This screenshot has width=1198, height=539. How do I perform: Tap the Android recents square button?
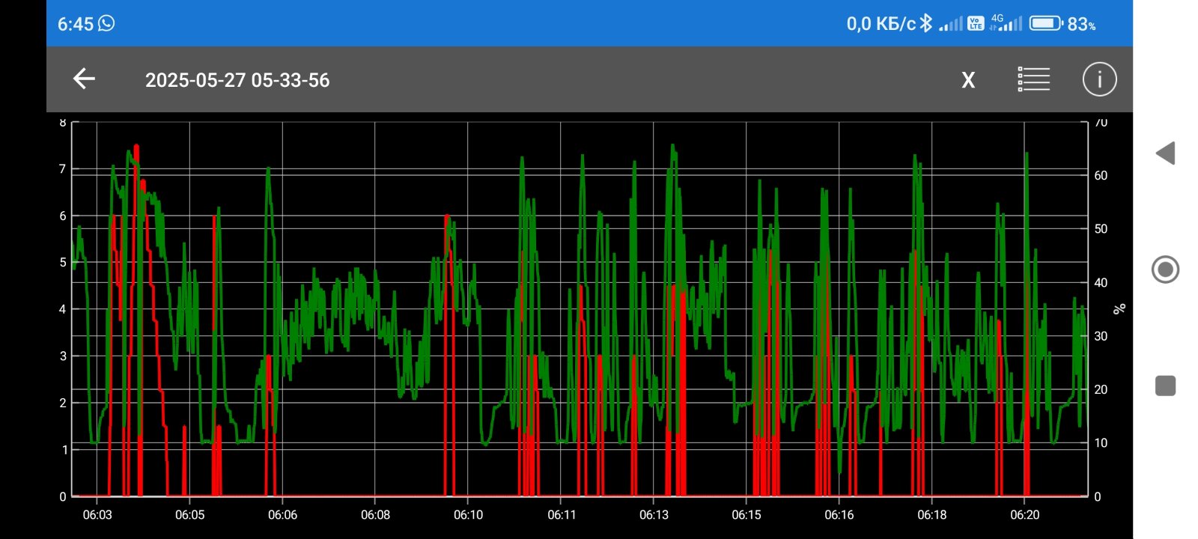click(x=1165, y=386)
